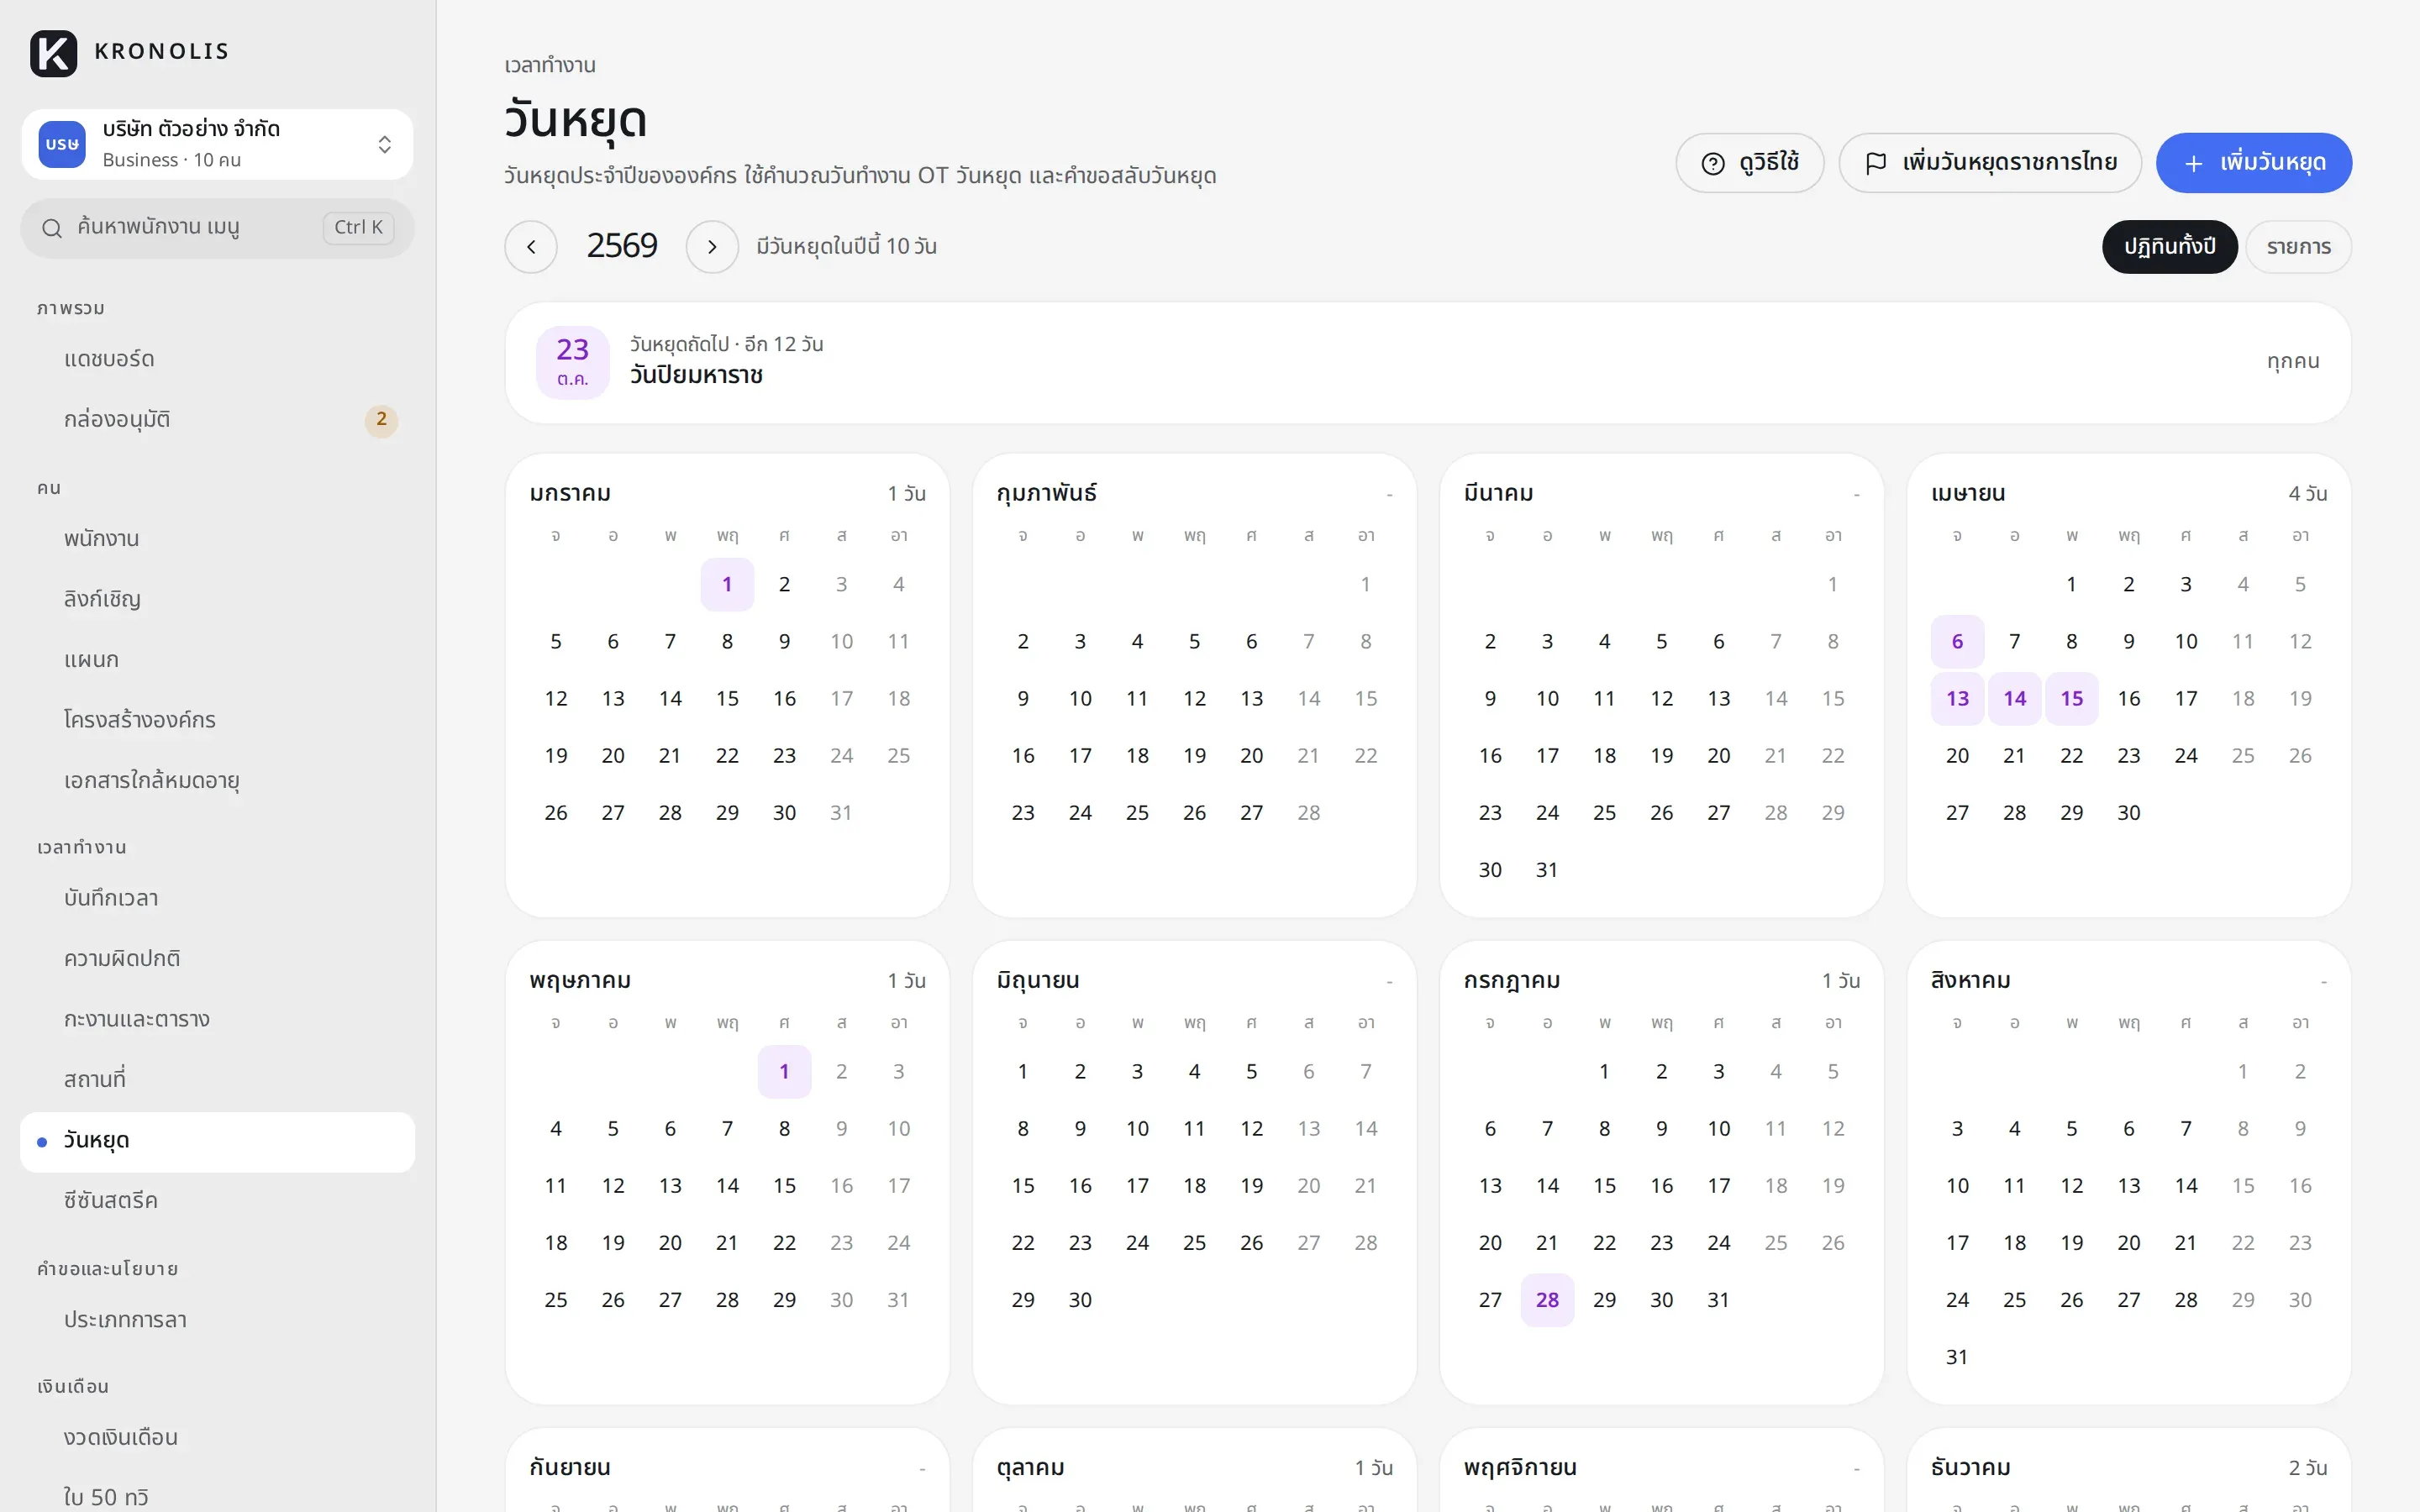Screen dimensions: 2420x1512
Task: Open บันทึกเวลา menu item
Action: 217,899
